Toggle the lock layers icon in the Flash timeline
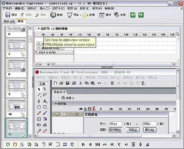The image size is (184, 149). (85, 109)
